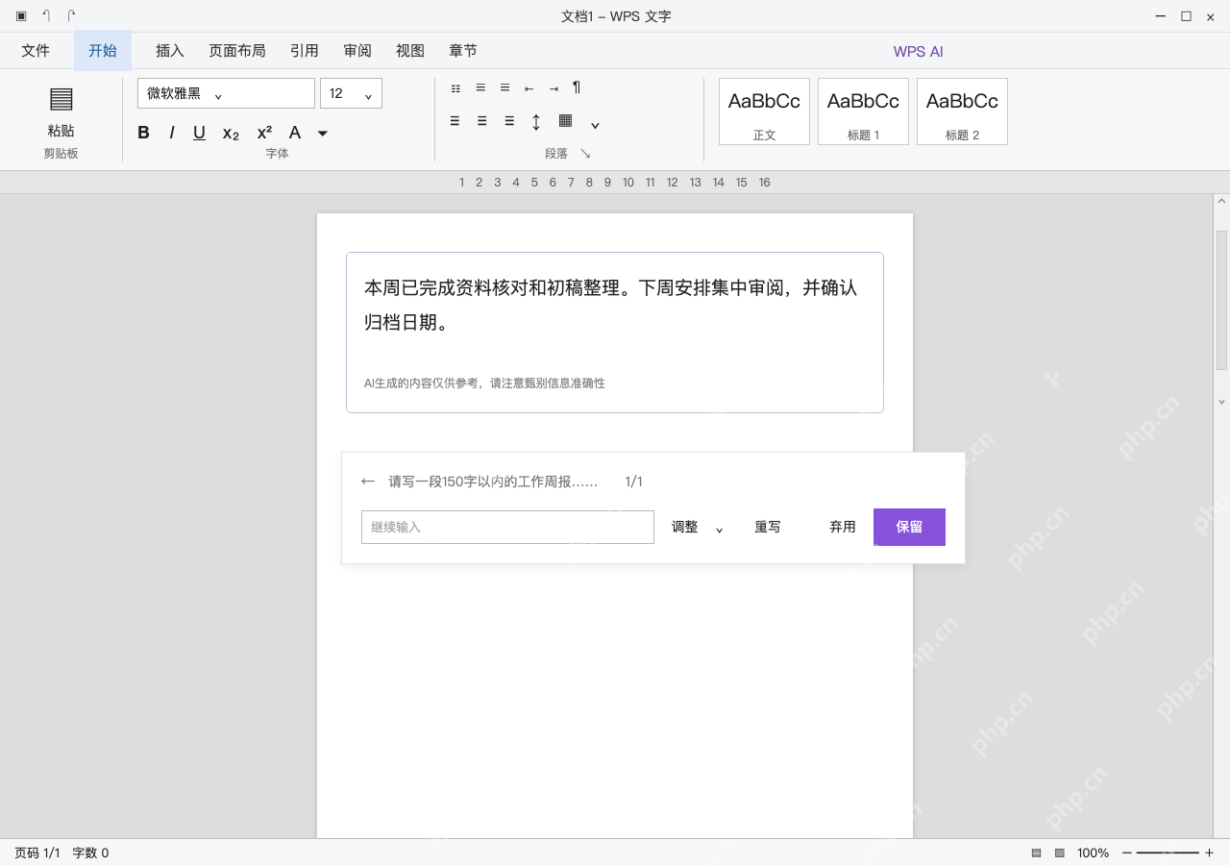The image size is (1230, 865).
Task: Apply subscript formatting
Action: pos(231,134)
